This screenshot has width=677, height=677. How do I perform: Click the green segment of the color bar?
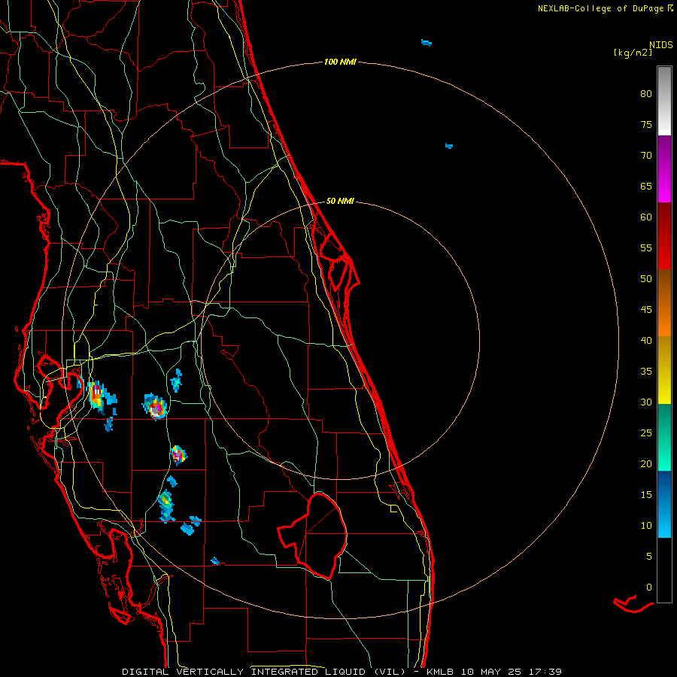[x=664, y=437]
